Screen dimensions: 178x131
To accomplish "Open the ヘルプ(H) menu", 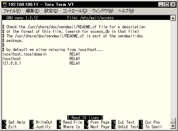I will [x=126, y=11].
